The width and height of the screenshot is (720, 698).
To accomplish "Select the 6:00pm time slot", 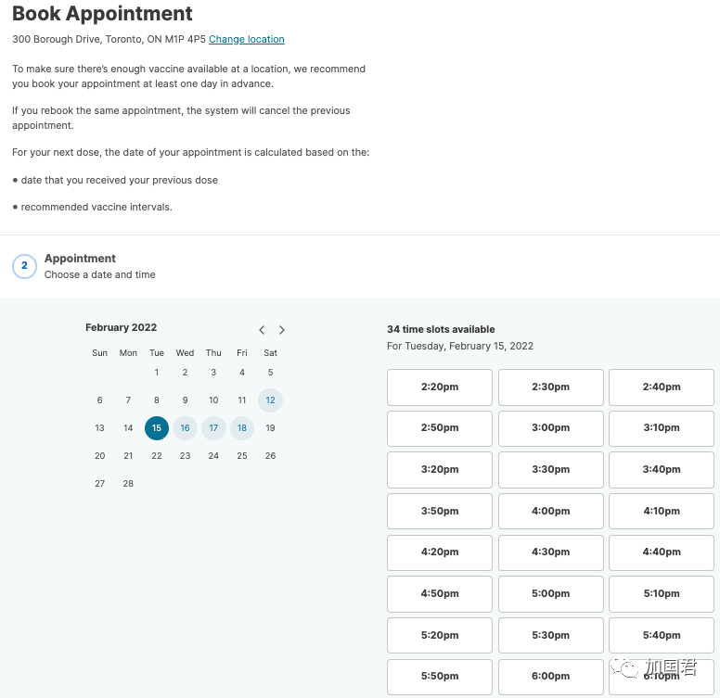I will pos(550,677).
